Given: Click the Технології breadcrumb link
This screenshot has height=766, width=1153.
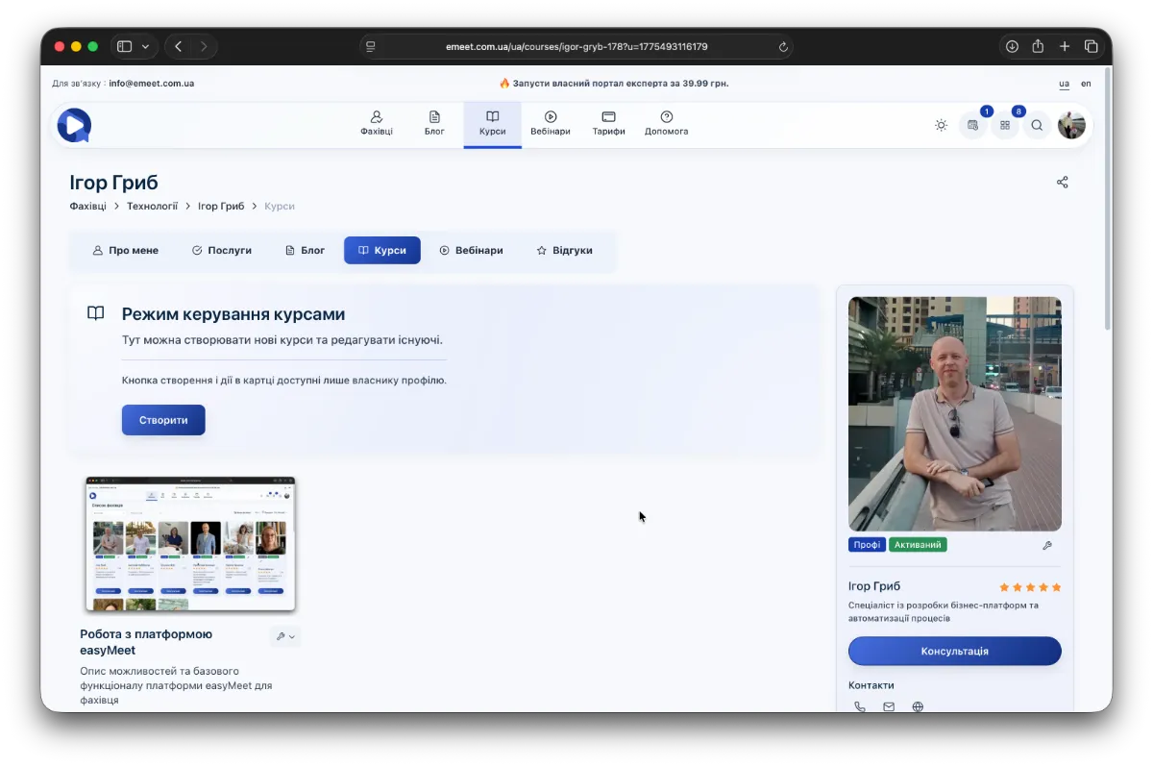Looking at the screenshot, I should 152,206.
